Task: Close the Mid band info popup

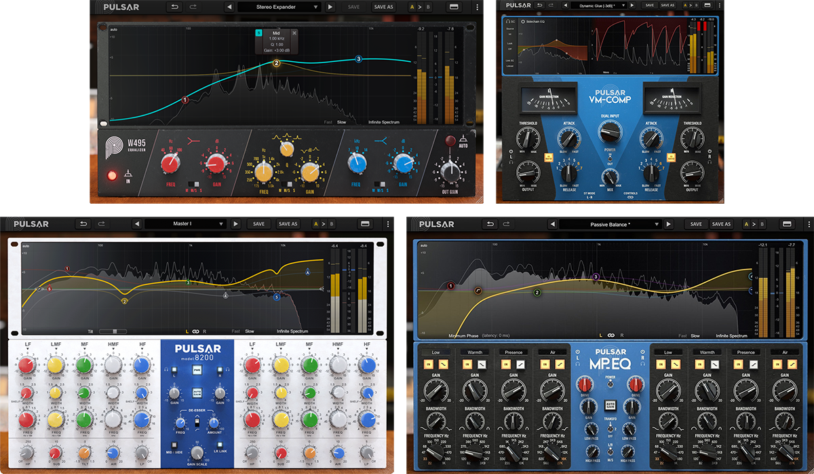Action: (x=294, y=33)
